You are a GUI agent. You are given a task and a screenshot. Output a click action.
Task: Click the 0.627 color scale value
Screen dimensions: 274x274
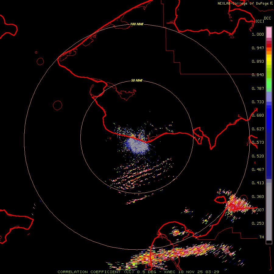pyautogui.click(x=258, y=129)
